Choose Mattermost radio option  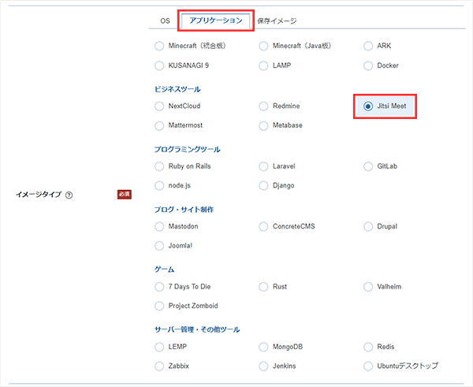coord(159,125)
